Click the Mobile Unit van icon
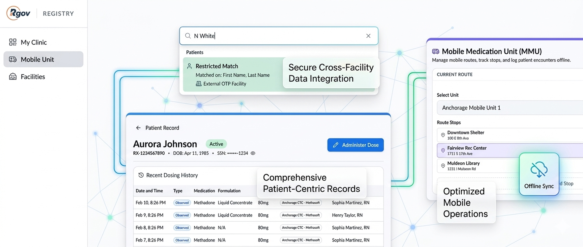 click(13, 59)
